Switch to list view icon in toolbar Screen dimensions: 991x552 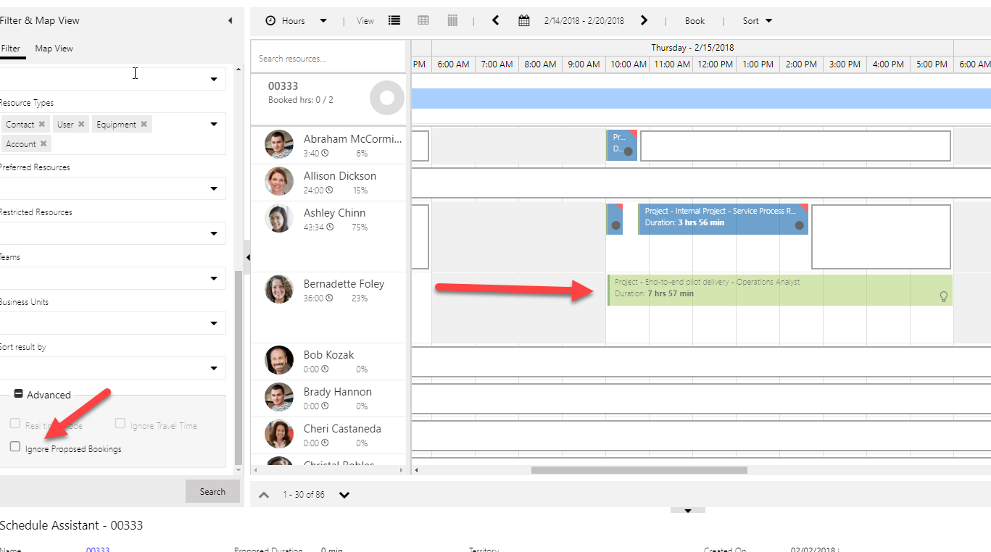click(x=394, y=21)
